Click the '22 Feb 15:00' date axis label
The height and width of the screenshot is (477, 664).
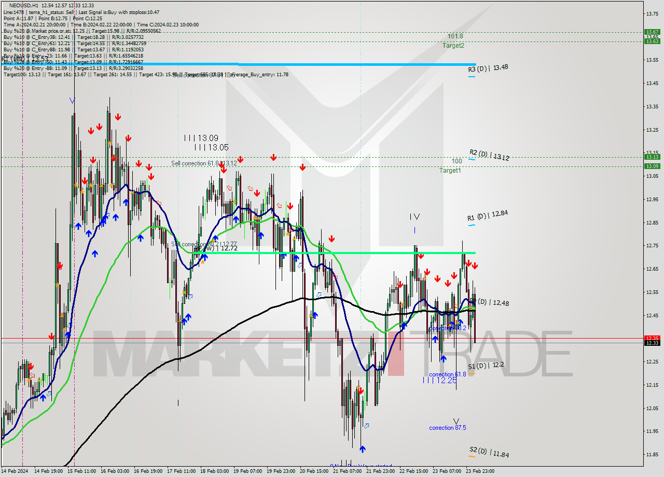pyautogui.click(x=413, y=471)
